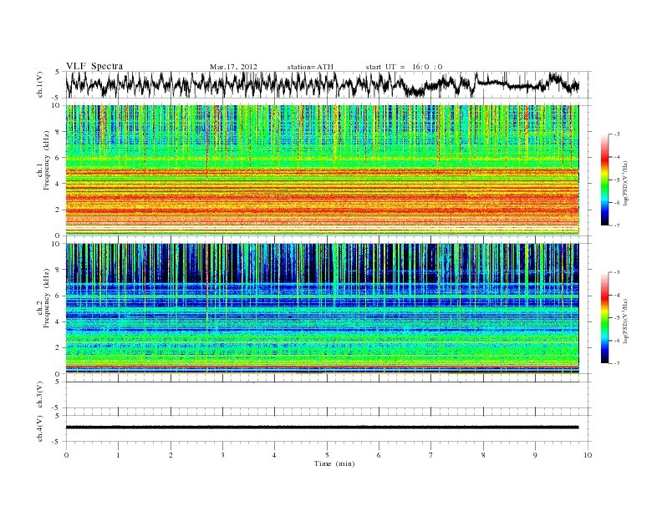Click the time axis tick label '5'

tap(327, 455)
